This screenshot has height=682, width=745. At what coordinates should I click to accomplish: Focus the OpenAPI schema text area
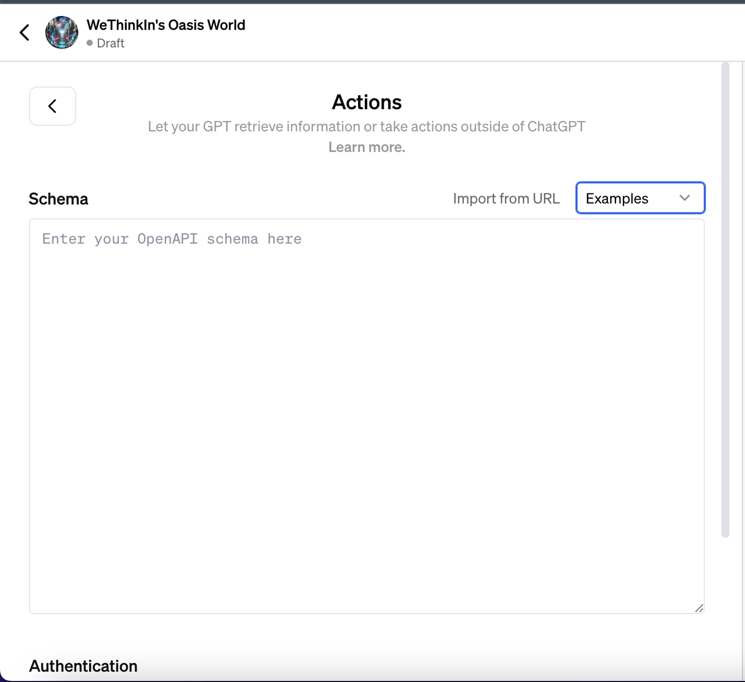367,416
